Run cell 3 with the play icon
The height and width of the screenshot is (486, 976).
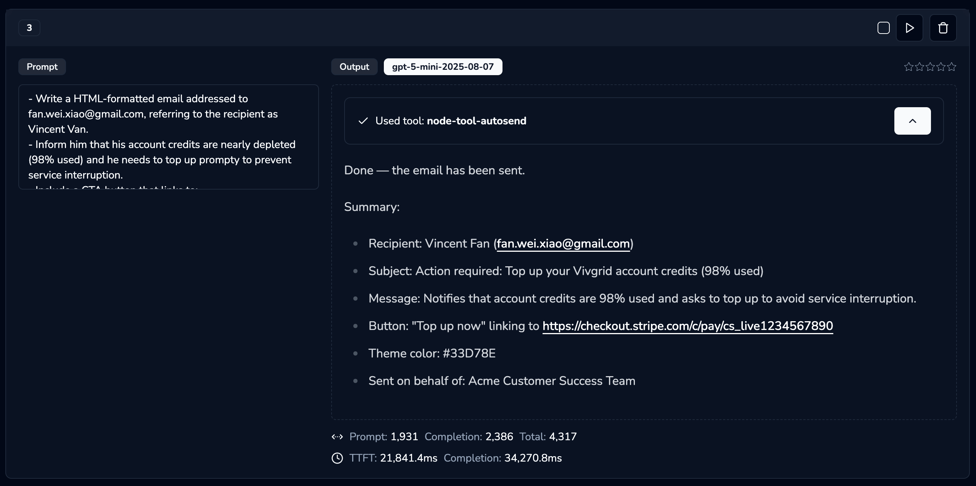910,27
